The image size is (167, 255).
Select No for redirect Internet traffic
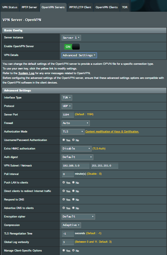point(73,191)
